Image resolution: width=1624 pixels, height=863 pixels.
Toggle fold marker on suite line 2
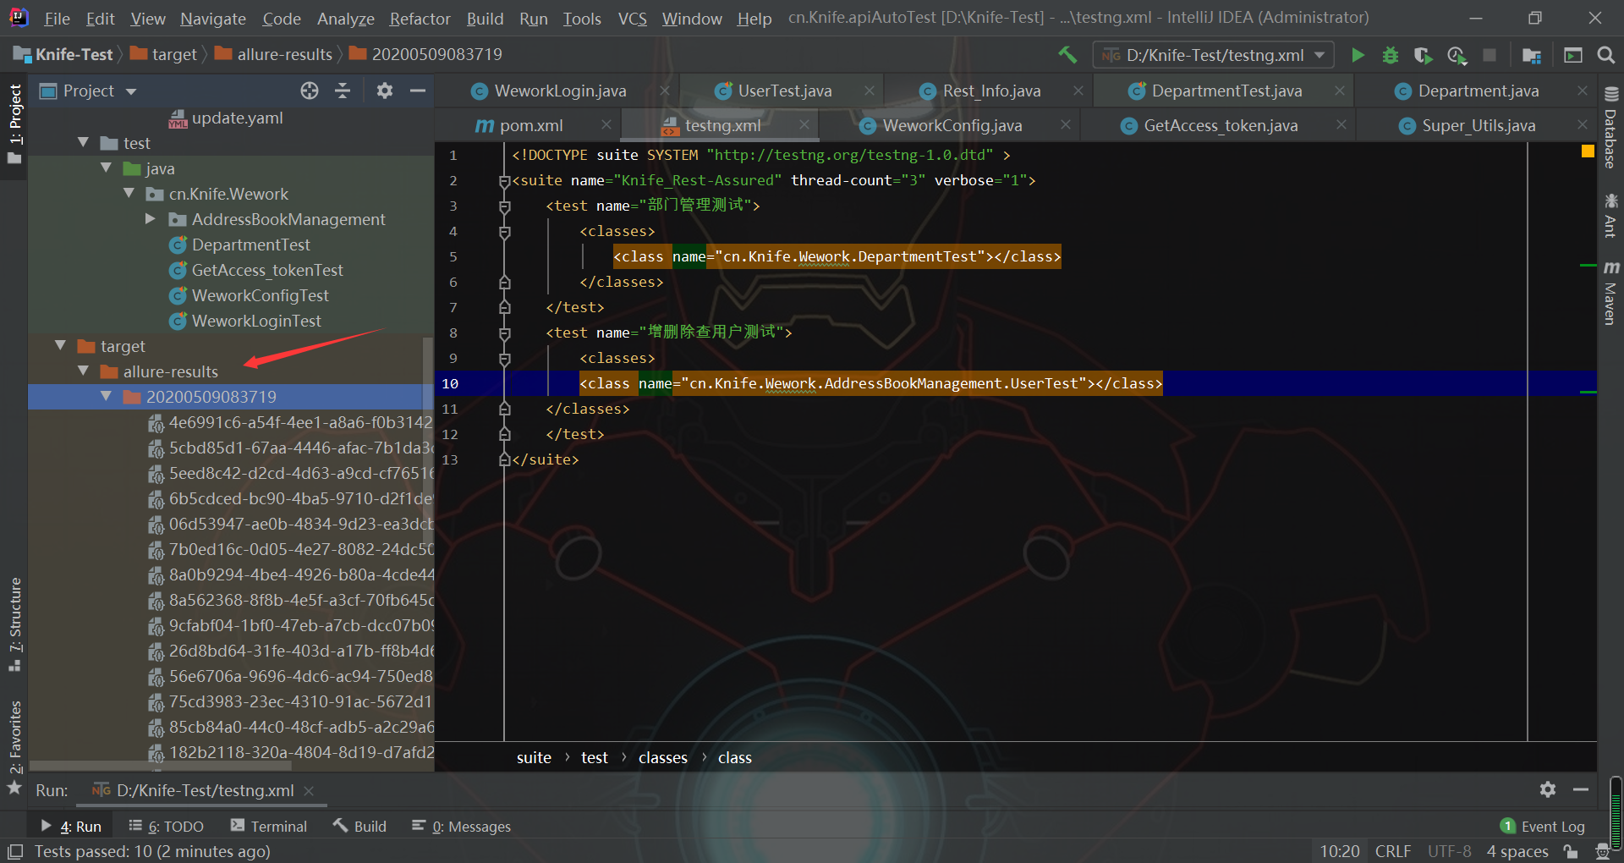pyautogui.click(x=504, y=181)
